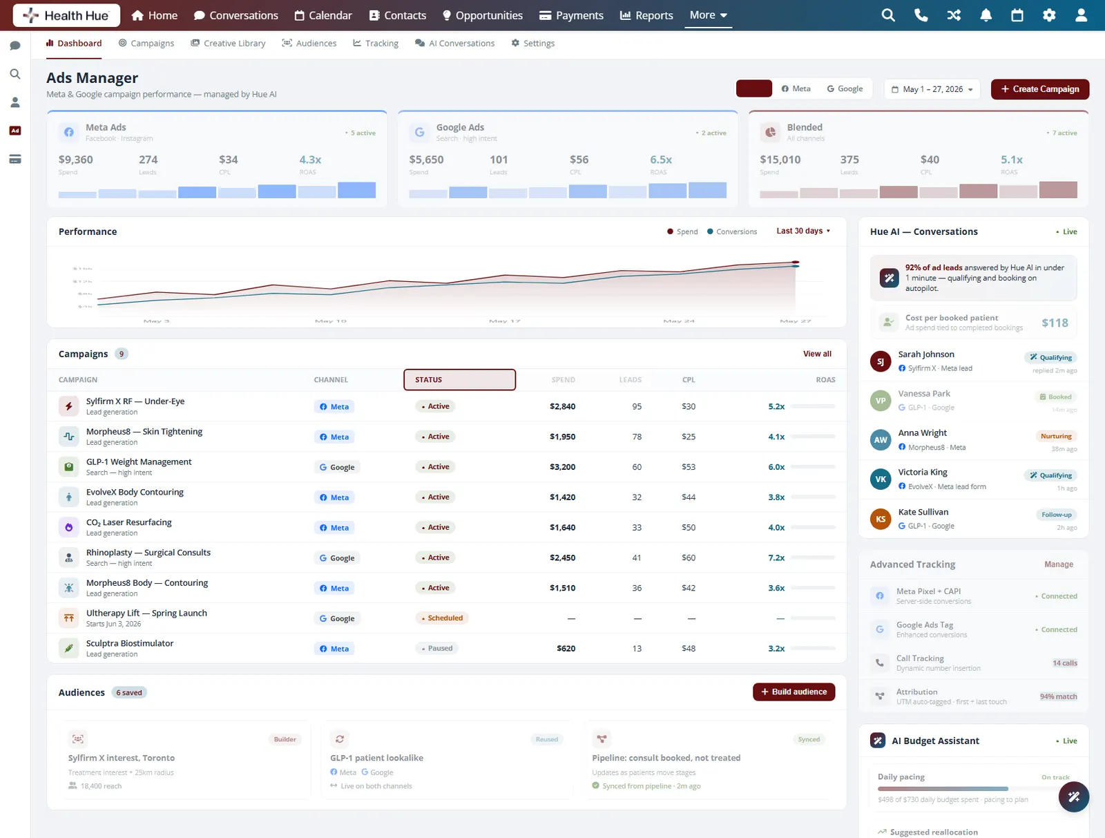Click the Sylfirm X RF campaign icon

69,406
